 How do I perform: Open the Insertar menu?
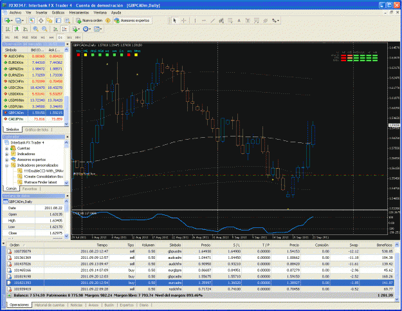41,13
